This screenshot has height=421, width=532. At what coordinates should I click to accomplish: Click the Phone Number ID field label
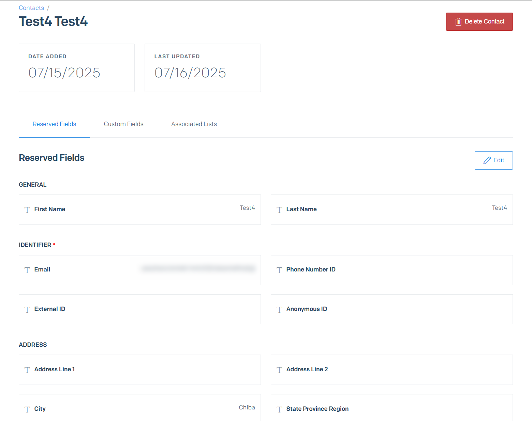311,269
